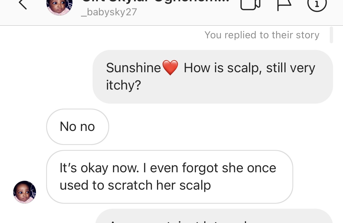Open the profile picture in chat header
The height and width of the screenshot is (223, 343).
click(59, 6)
